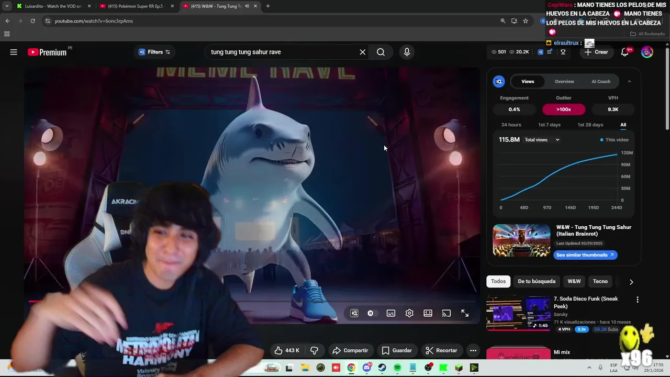
Task: Switch to theater mode
Action: (428, 313)
